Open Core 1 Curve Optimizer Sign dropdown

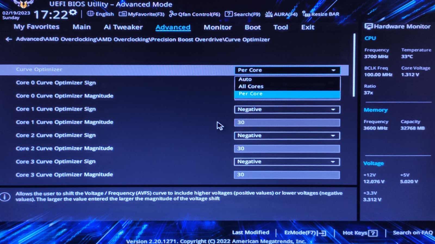[x=287, y=109]
